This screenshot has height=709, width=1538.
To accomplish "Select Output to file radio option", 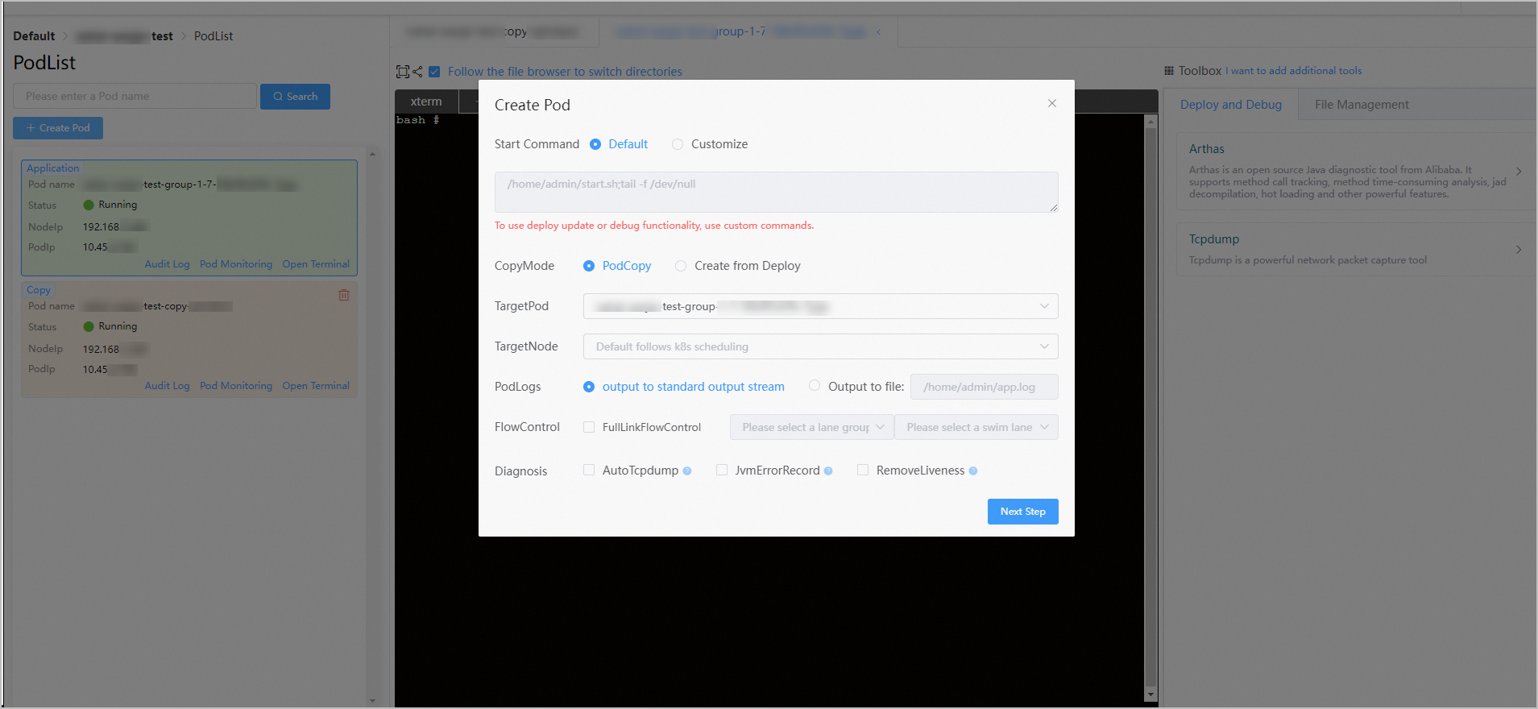I will point(815,386).
